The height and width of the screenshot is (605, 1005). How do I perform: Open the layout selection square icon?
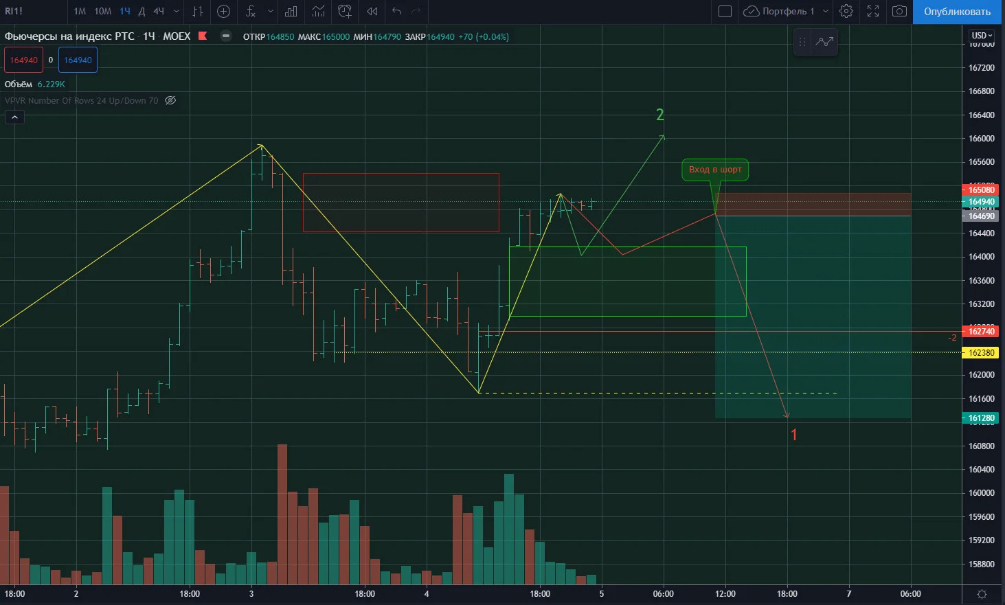click(725, 11)
